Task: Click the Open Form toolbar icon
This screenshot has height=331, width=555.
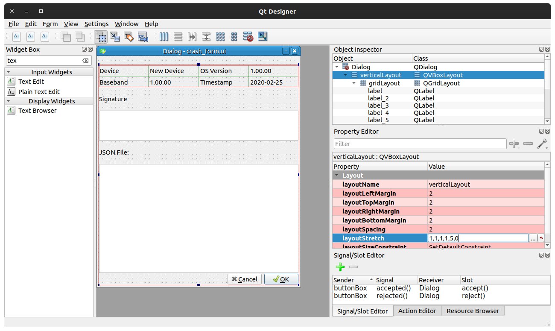Action: [x=31, y=37]
